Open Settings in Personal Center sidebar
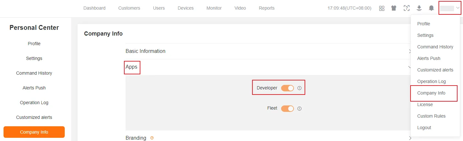This screenshot has width=463, height=141. tap(34, 59)
